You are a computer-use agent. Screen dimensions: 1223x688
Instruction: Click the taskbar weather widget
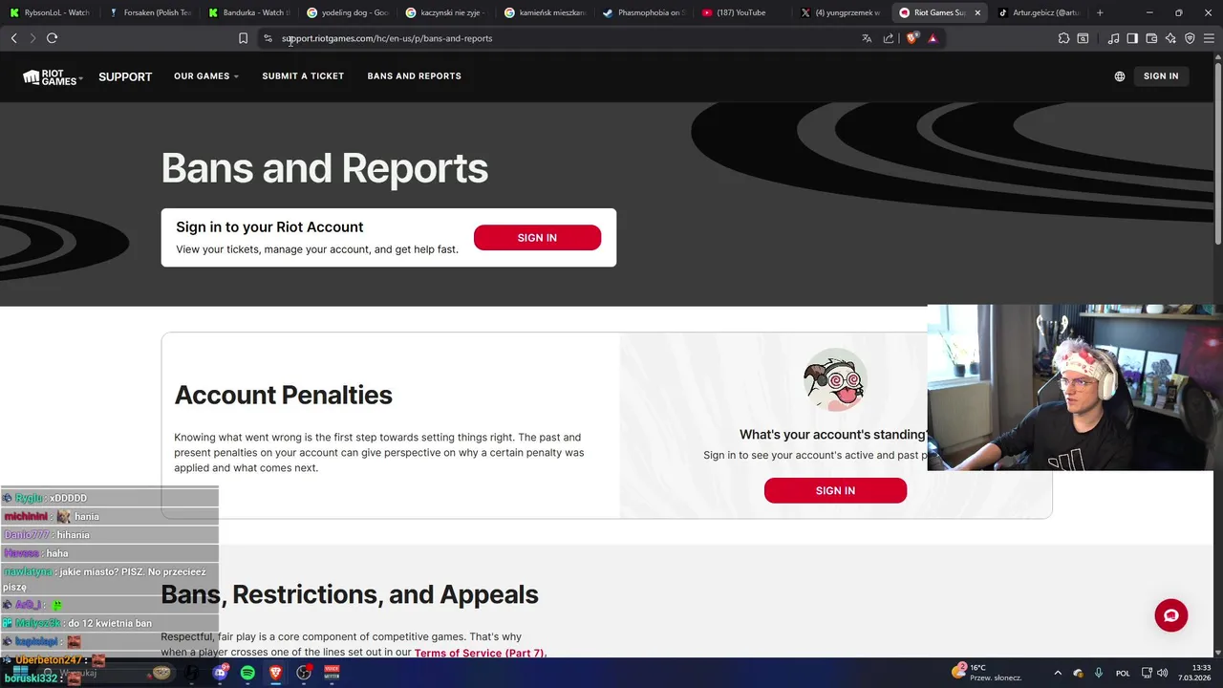pos(987,673)
